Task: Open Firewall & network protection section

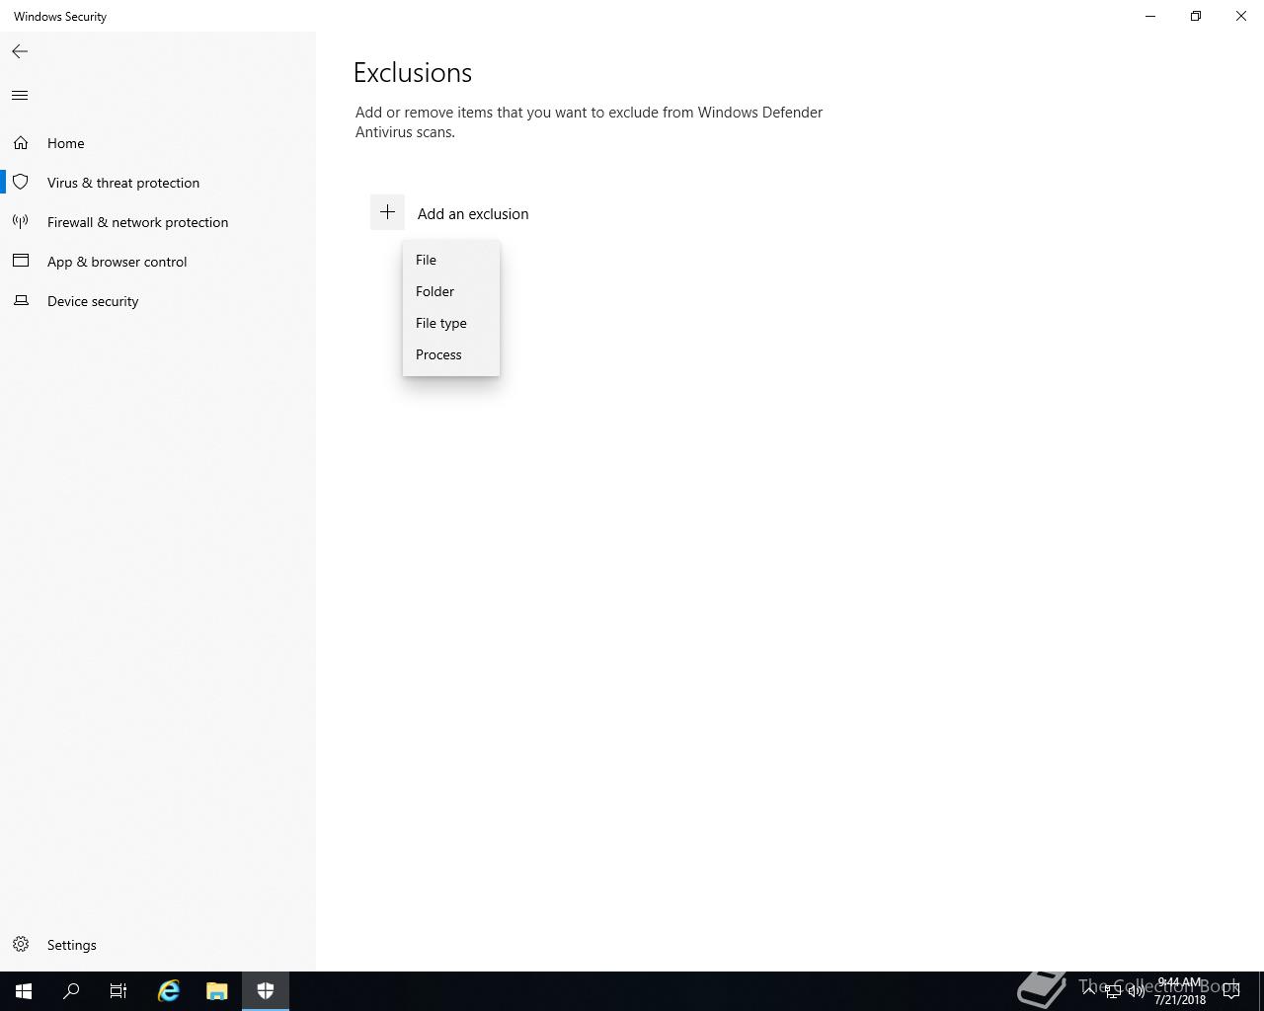Action: click(158, 222)
